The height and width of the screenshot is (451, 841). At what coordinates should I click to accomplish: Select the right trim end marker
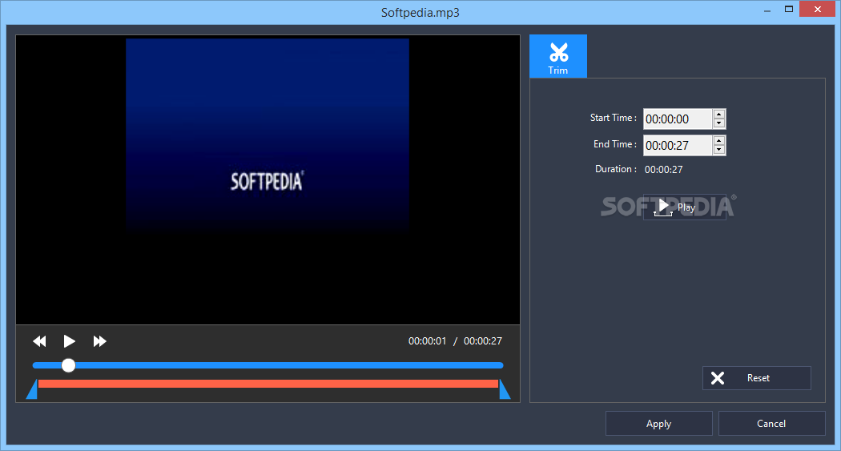point(505,389)
